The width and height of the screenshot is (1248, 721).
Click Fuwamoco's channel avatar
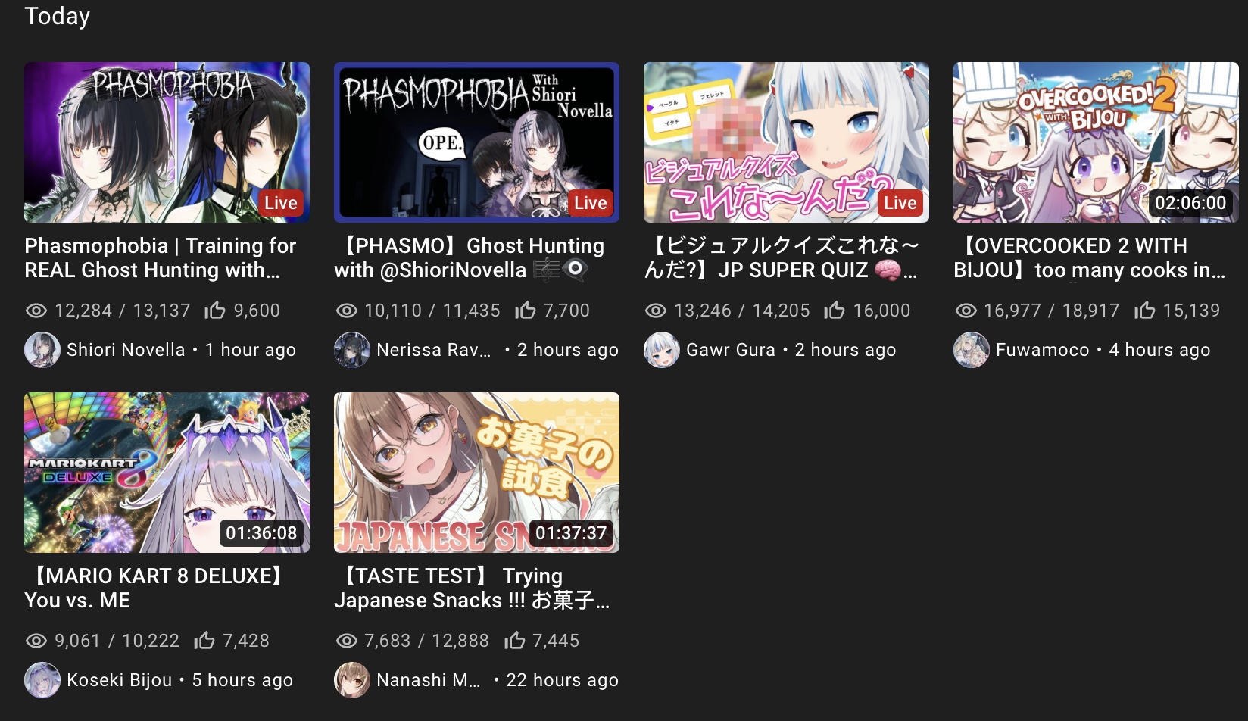[x=972, y=350]
